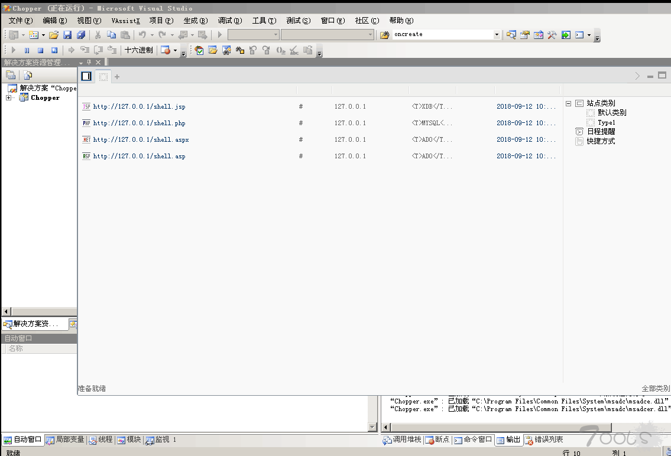Image resolution: width=671 pixels, height=456 pixels.
Task: Click the Chopper add tab plus icon
Action: pyautogui.click(x=117, y=77)
